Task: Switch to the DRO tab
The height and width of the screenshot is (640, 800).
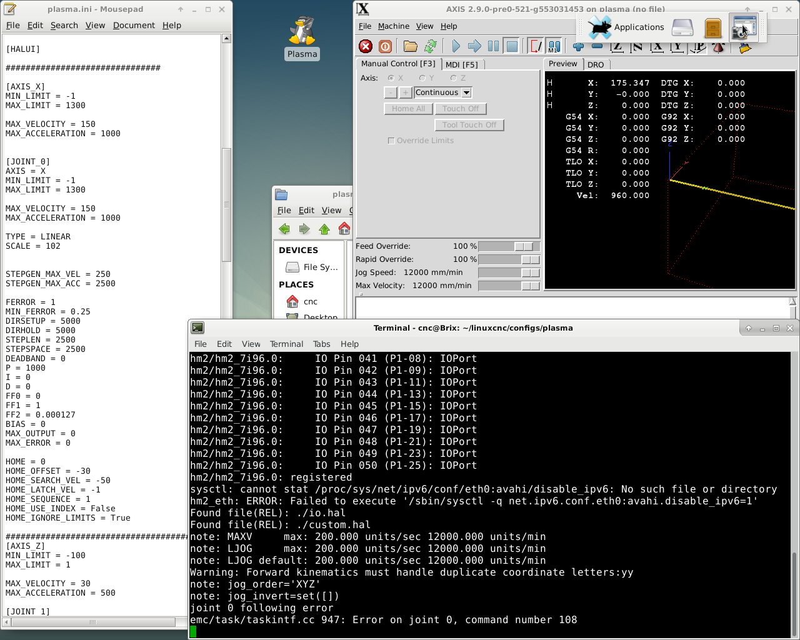Action: coord(596,65)
